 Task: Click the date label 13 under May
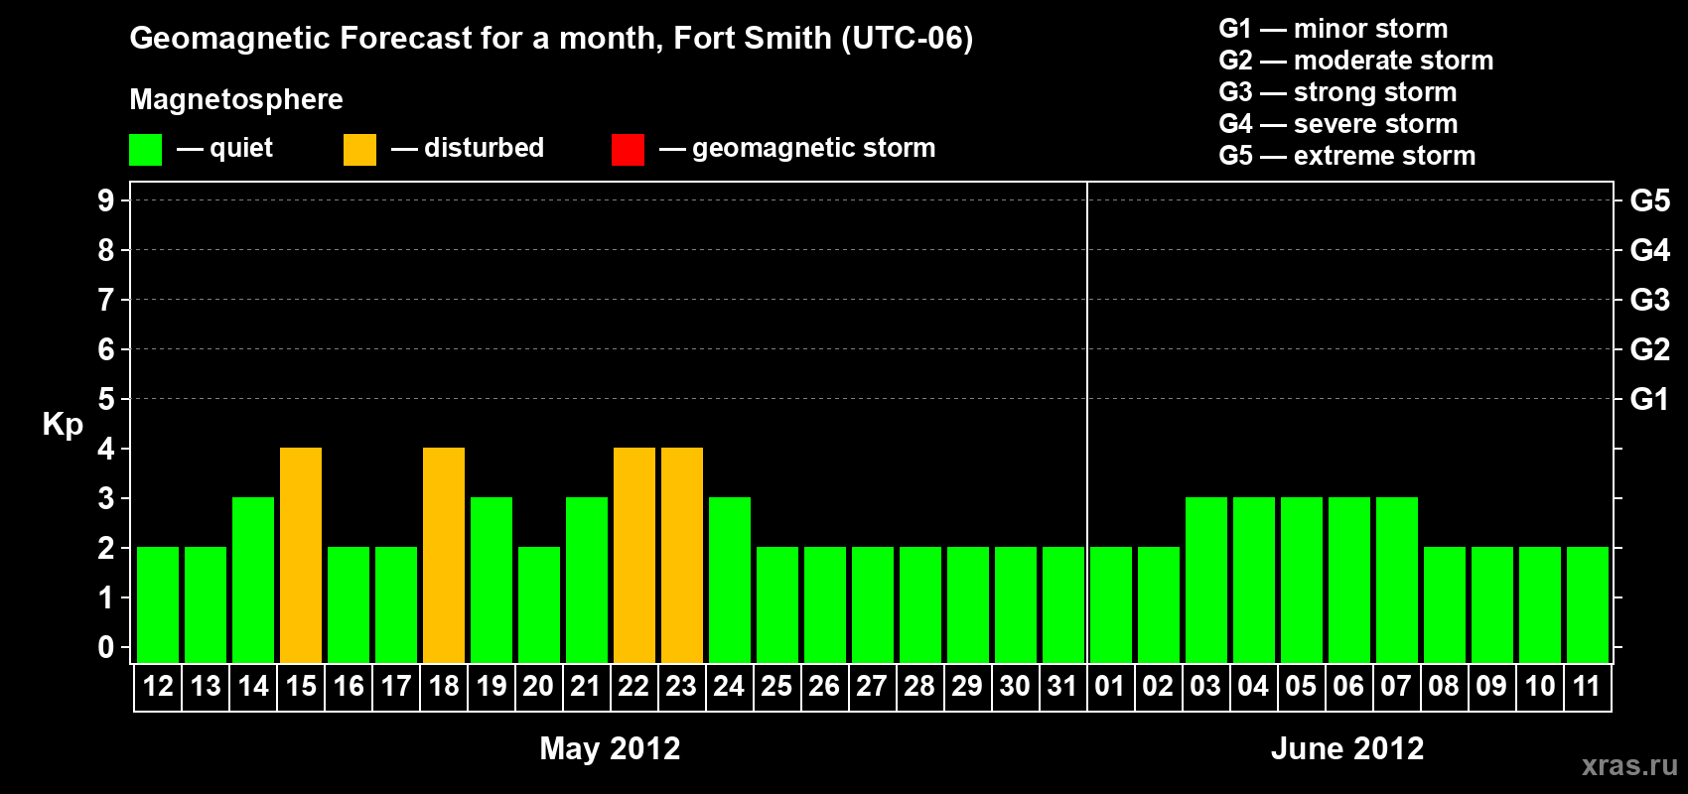click(206, 687)
